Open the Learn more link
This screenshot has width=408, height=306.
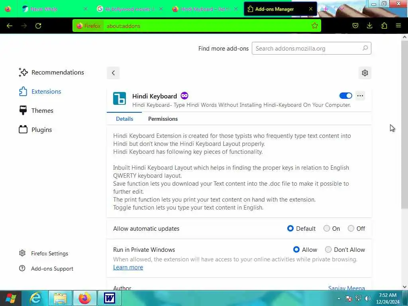coord(128,267)
